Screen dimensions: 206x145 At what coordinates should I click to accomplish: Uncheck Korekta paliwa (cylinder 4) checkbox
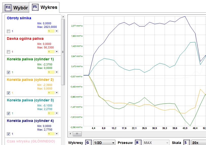(x=8, y=134)
